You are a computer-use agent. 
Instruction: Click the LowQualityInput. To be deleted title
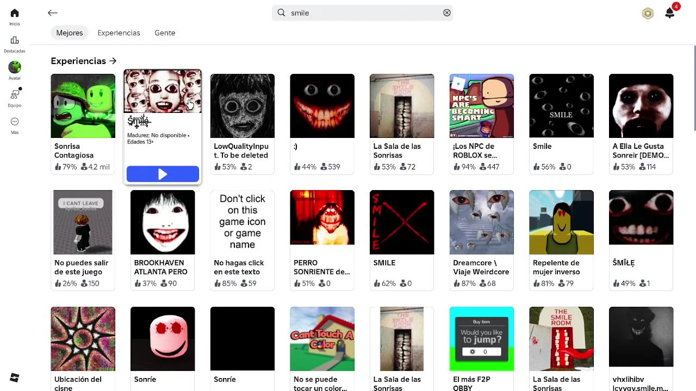click(x=241, y=150)
